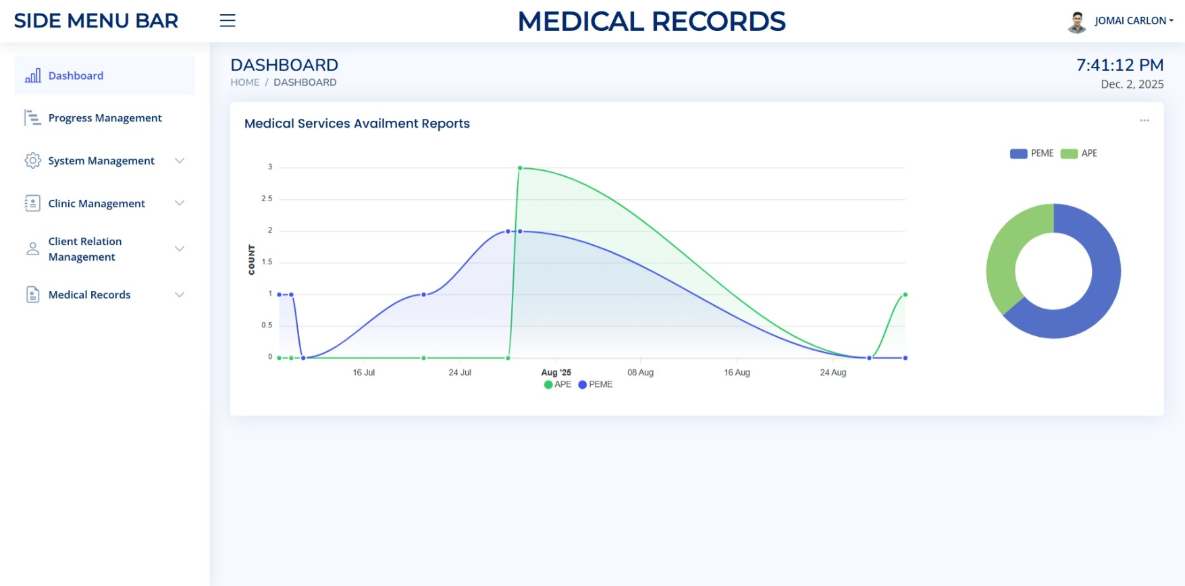Toggle PEME in donut chart legend
This screenshot has width=1185, height=586.
click(x=1032, y=154)
